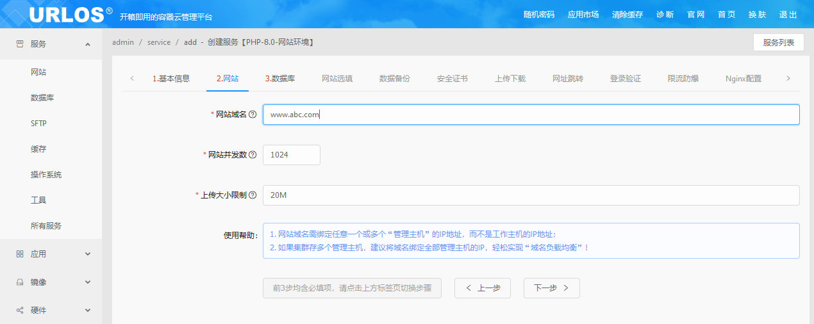Screen dimensions: 814x324
Task: Open 应用市场 from the header
Action: click(583, 15)
